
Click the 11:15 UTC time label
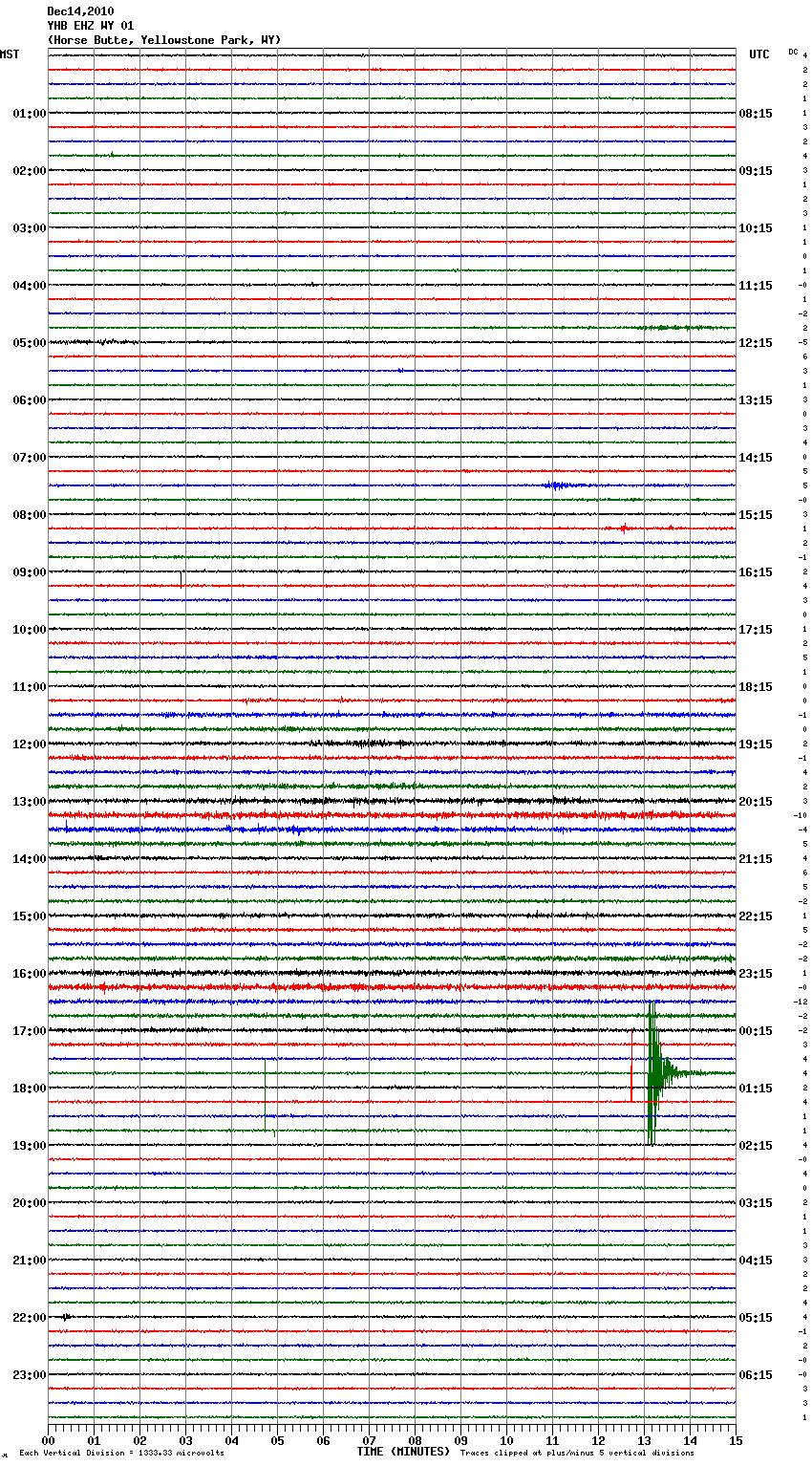point(756,286)
